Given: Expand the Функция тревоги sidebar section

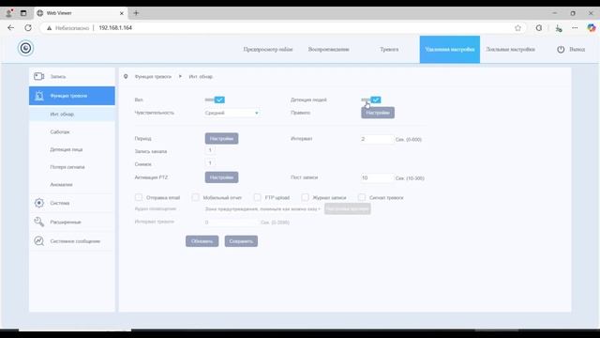Looking at the screenshot, I should (72, 96).
